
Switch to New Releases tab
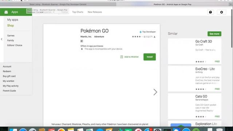tap(95, 12)
